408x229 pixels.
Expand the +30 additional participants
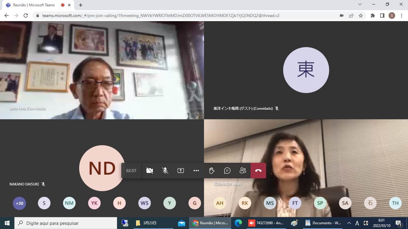19,203
